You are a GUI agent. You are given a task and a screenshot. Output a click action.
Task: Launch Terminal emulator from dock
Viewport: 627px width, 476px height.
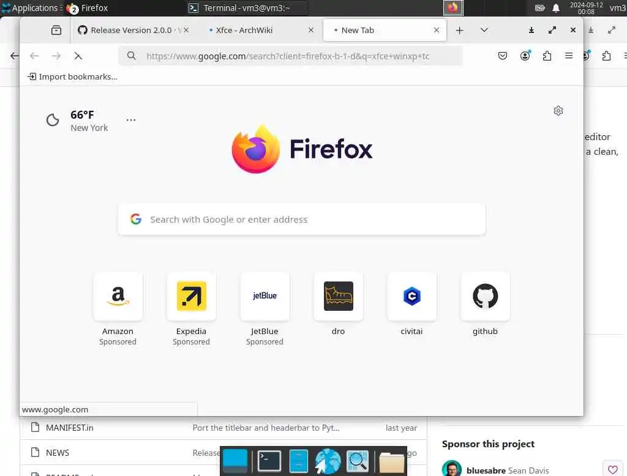tap(269, 461)
